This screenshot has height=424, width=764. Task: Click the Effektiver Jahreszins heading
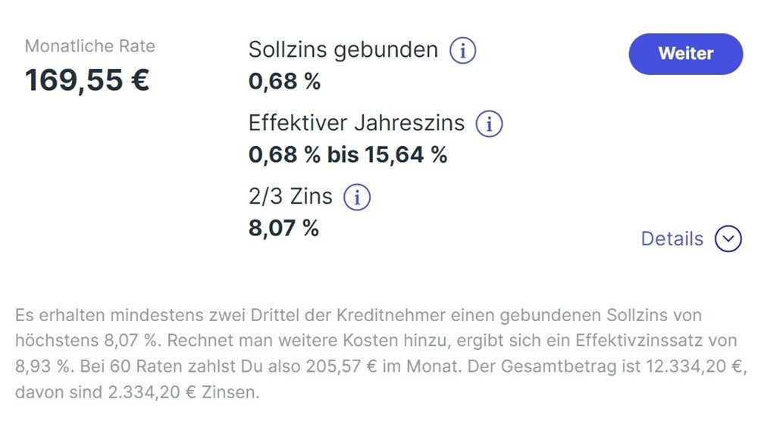point(356,123)
